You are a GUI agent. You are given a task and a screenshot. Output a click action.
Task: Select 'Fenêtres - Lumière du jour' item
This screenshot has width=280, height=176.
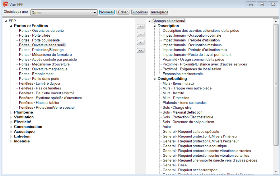click(x=40, y=83)
